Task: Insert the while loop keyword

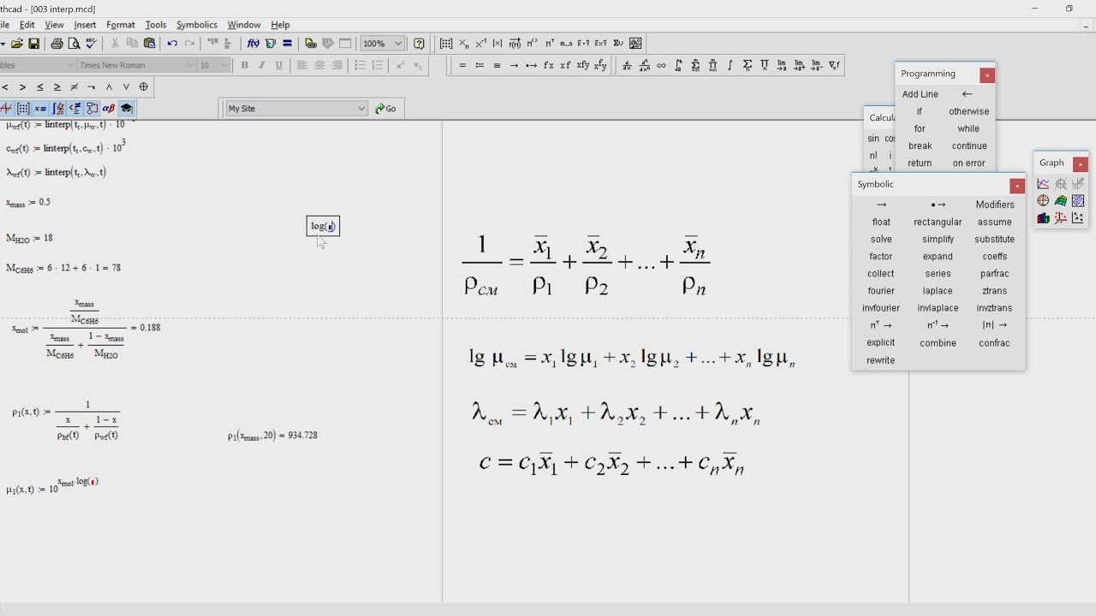Action: tap(968, 128)
